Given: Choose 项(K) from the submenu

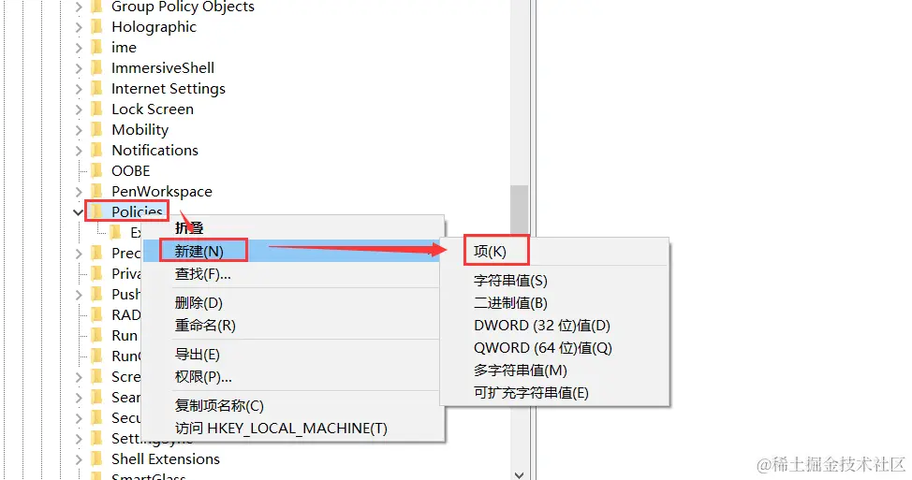Looking at the screenshot, I should 554,251.
